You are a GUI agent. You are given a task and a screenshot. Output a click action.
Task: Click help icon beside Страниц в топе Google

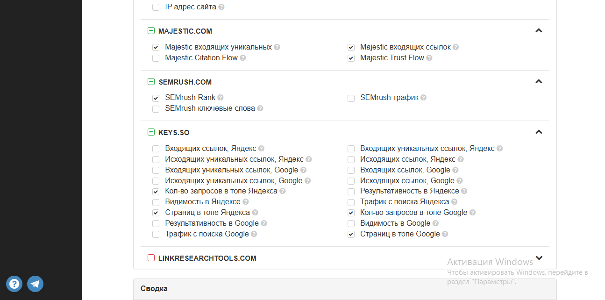pyautogui.click(x=445, y=234)
